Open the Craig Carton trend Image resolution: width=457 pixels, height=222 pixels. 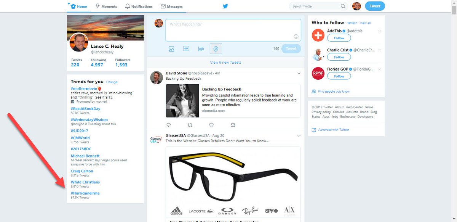[82, 171]
